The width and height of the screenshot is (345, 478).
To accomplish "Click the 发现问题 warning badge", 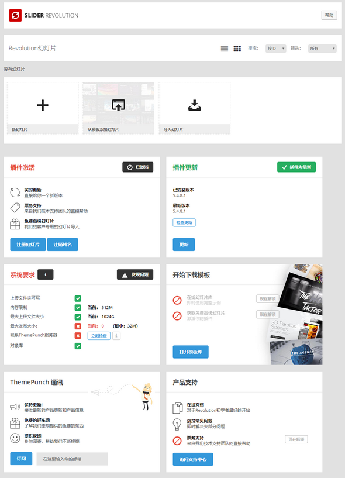I will click(x=135, y=274).
